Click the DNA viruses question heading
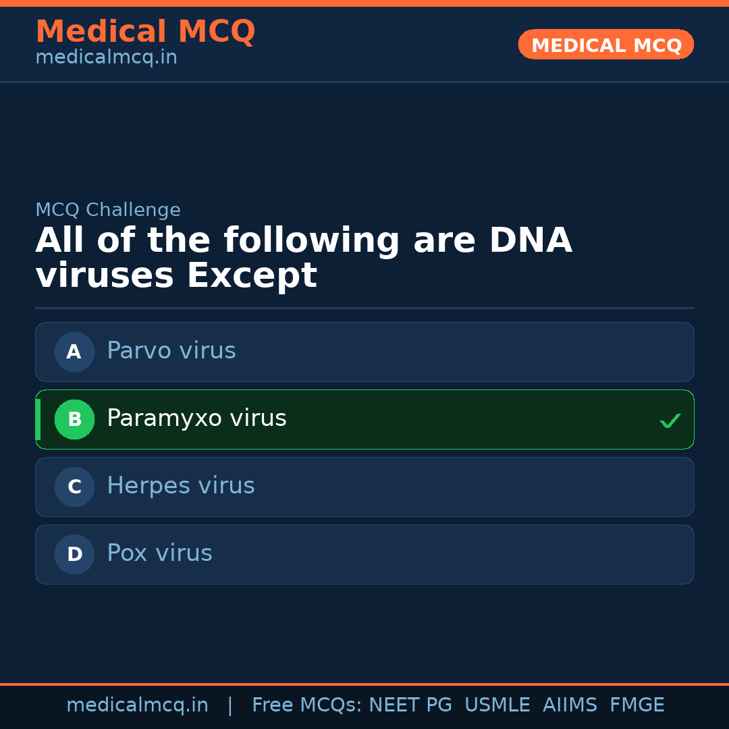The image size is (729, 729). (304, 259)
